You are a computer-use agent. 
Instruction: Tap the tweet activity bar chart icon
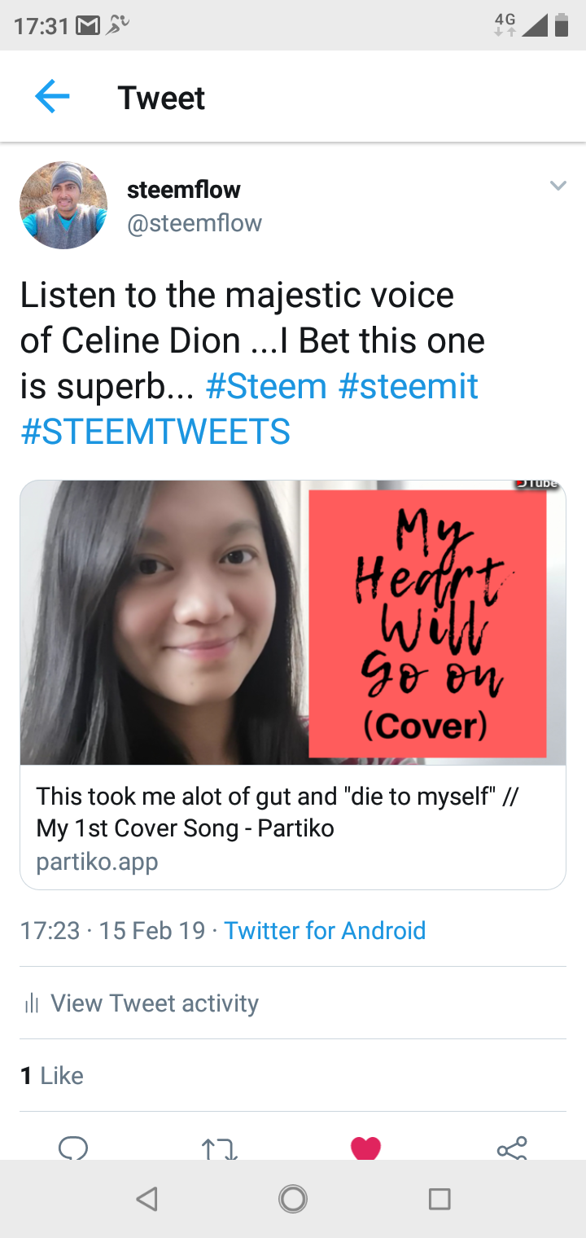point(33,1003)
